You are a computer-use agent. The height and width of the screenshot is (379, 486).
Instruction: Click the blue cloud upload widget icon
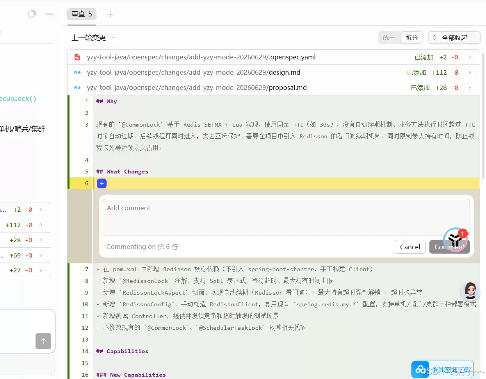coord(420,369)
